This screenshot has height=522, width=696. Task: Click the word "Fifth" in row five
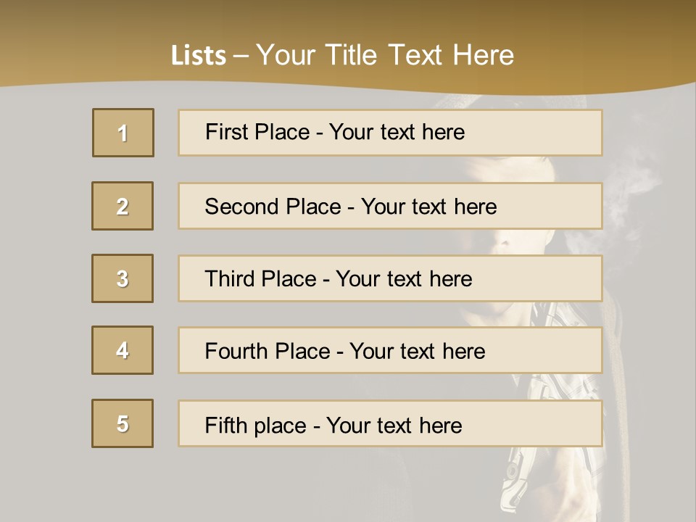coord(225,425)
